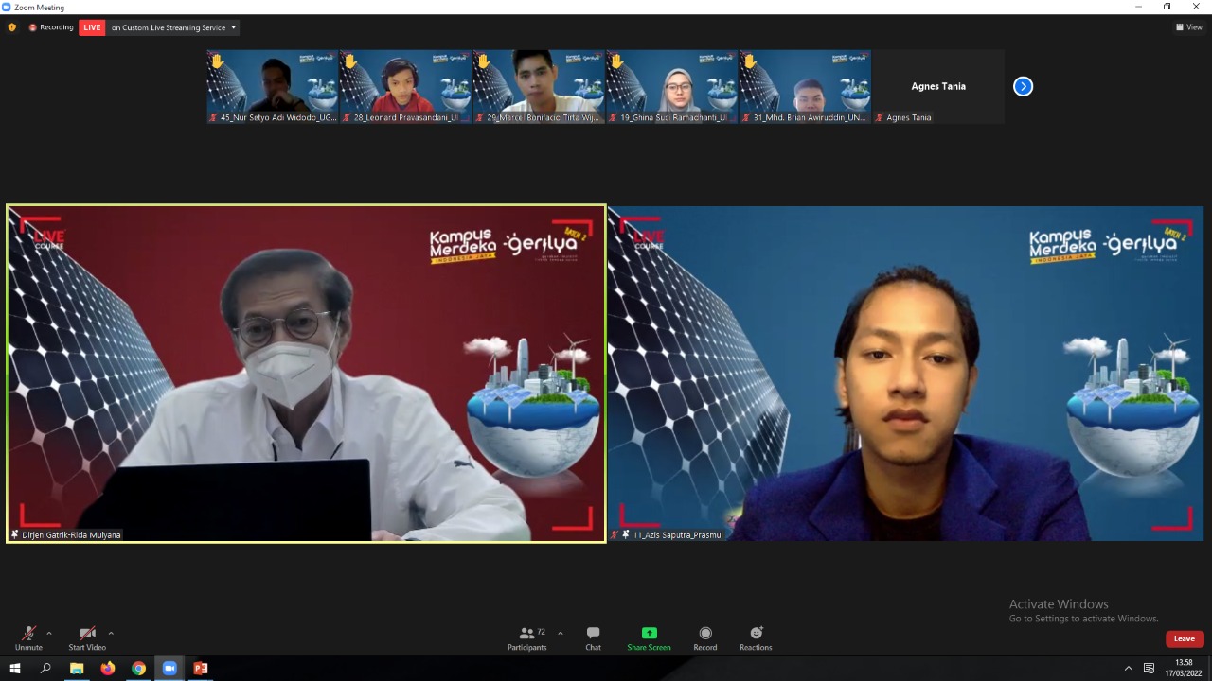Image resolution: width=1212 pixels, height=681 pixels.
Task: Select Ghina Suci Ramadhanti's video thumbnail
Action: [672, 86]
